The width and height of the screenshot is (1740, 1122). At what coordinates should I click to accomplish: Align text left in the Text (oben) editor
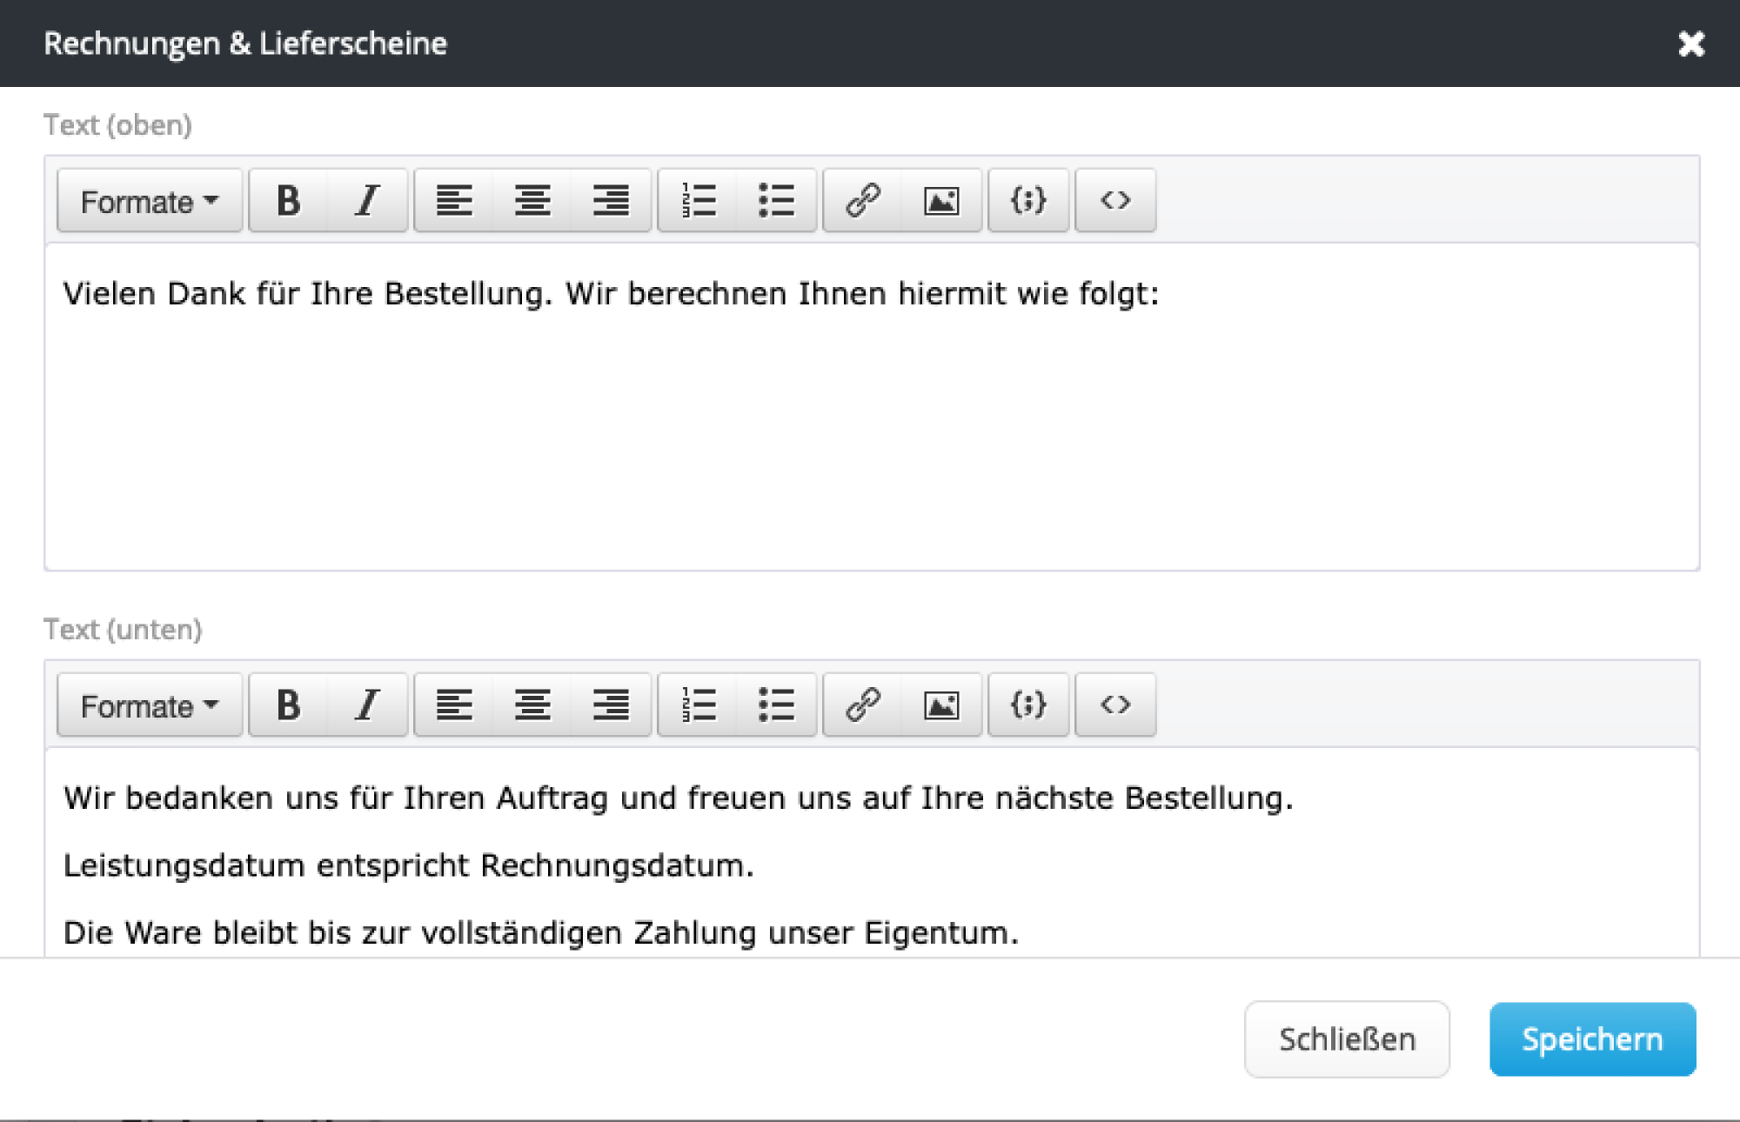click(x=455, y=201)
